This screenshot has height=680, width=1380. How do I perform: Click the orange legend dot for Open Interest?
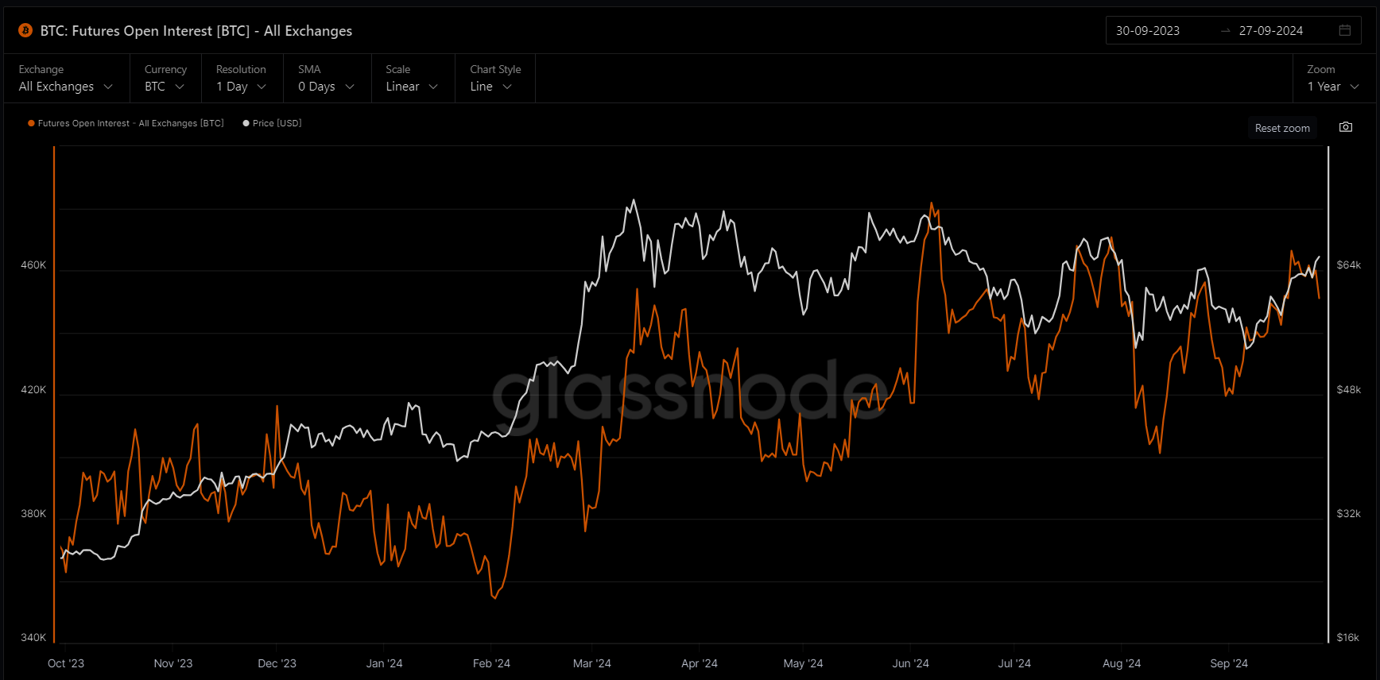[x=31, y=123]
